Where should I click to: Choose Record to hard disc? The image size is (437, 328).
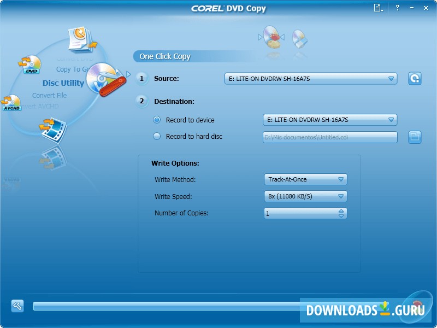(157, 137)
